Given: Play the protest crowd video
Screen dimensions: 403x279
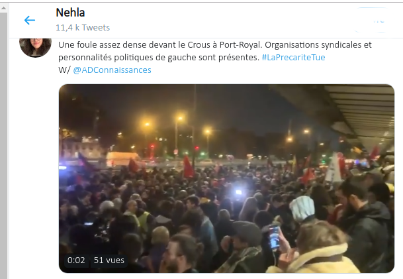Looking at the screenshot, I should tap(226, 178).
